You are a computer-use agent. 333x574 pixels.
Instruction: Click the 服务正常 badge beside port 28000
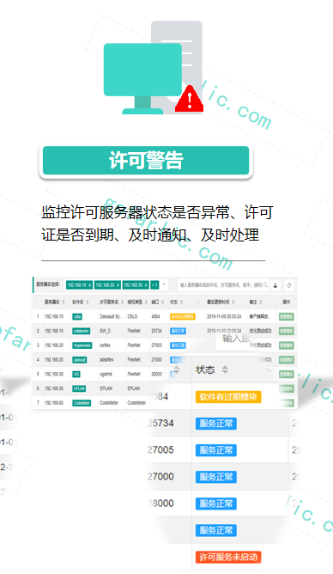[x=216, y=504]
